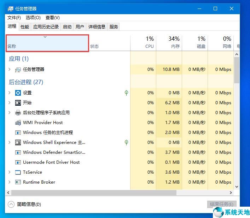This screenshot has height=218, width=250.
Task: Select the WMI Provider Host row name
Action: [x=43, y=123]
